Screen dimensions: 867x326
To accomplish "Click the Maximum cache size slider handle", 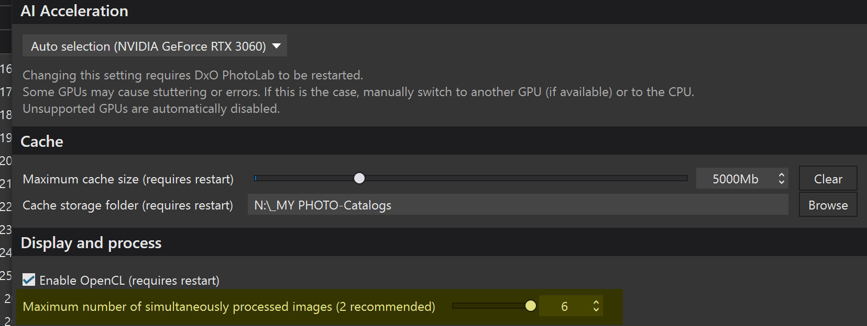I will (x=359, y=179).
